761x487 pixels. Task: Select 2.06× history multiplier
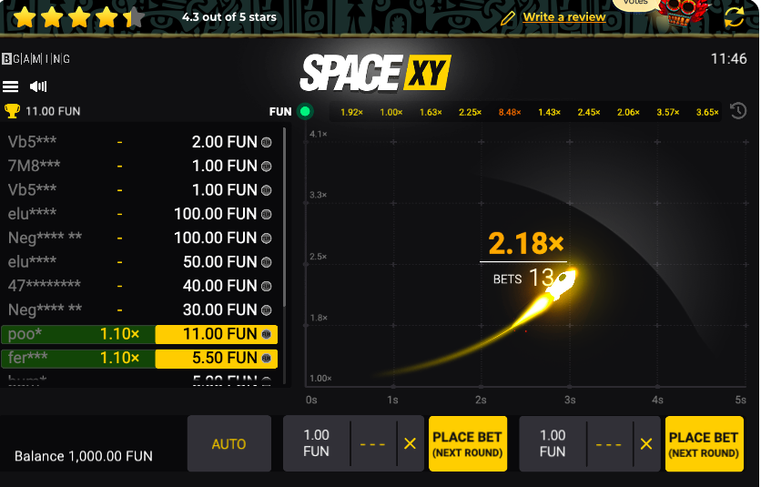pyautogui.click(x=628, y=112)
